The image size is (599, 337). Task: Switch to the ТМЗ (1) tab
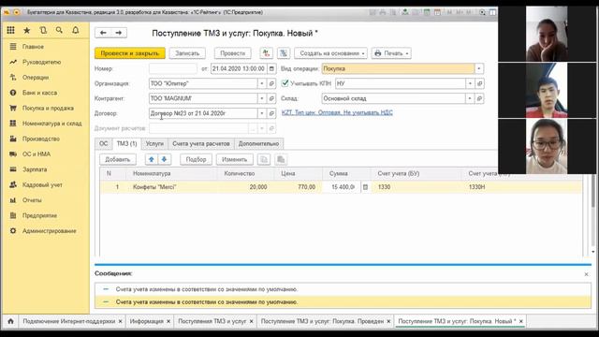point(126,143)
